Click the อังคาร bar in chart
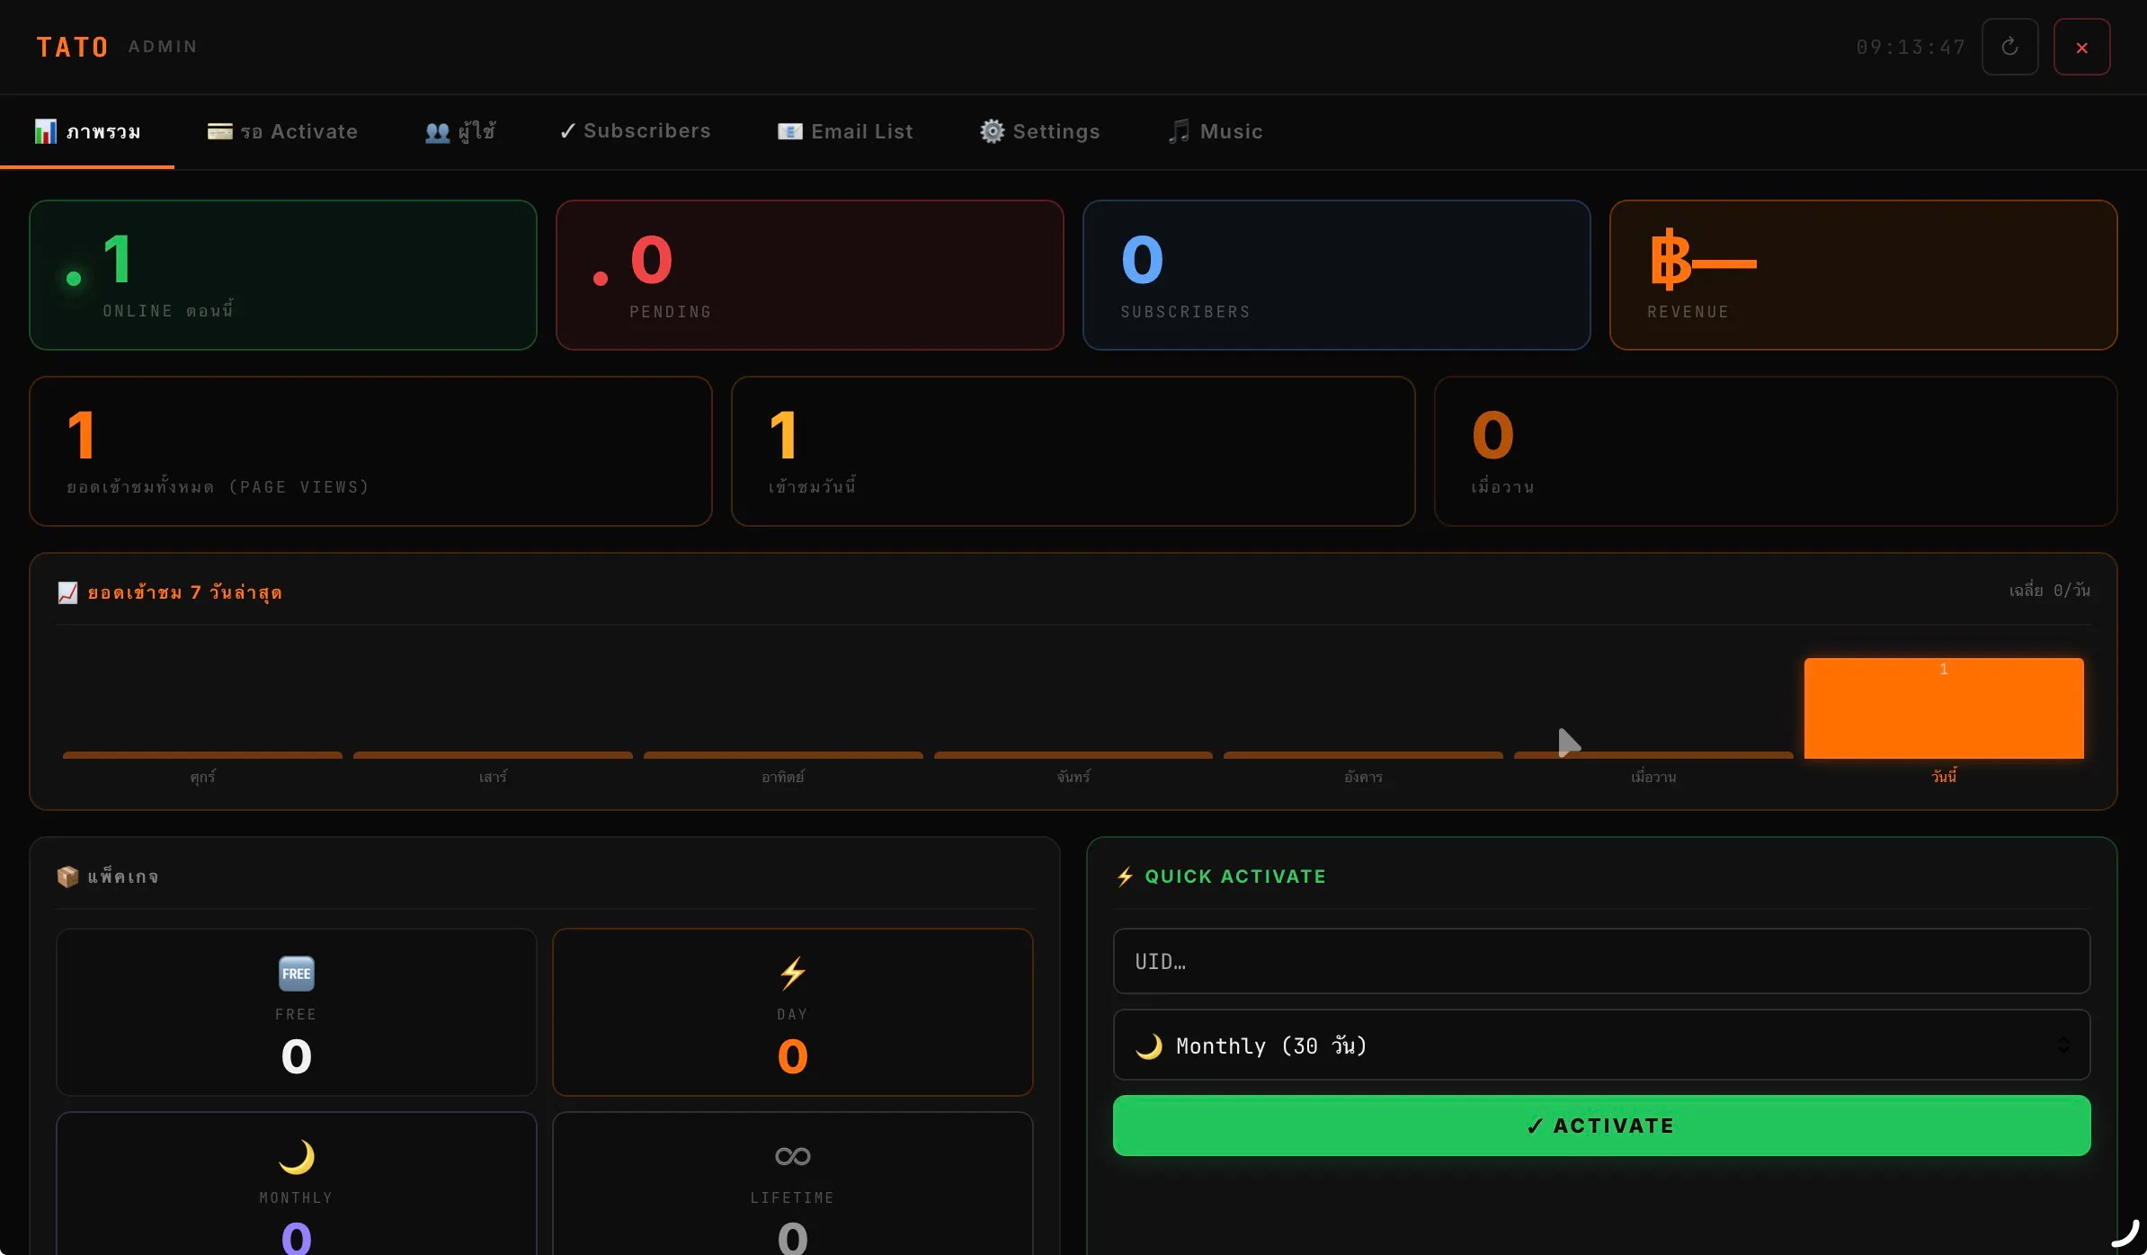 click(x=1363, y=755)
